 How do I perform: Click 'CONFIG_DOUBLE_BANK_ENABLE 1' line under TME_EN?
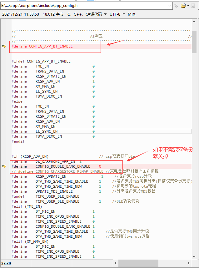coord(53,226)
